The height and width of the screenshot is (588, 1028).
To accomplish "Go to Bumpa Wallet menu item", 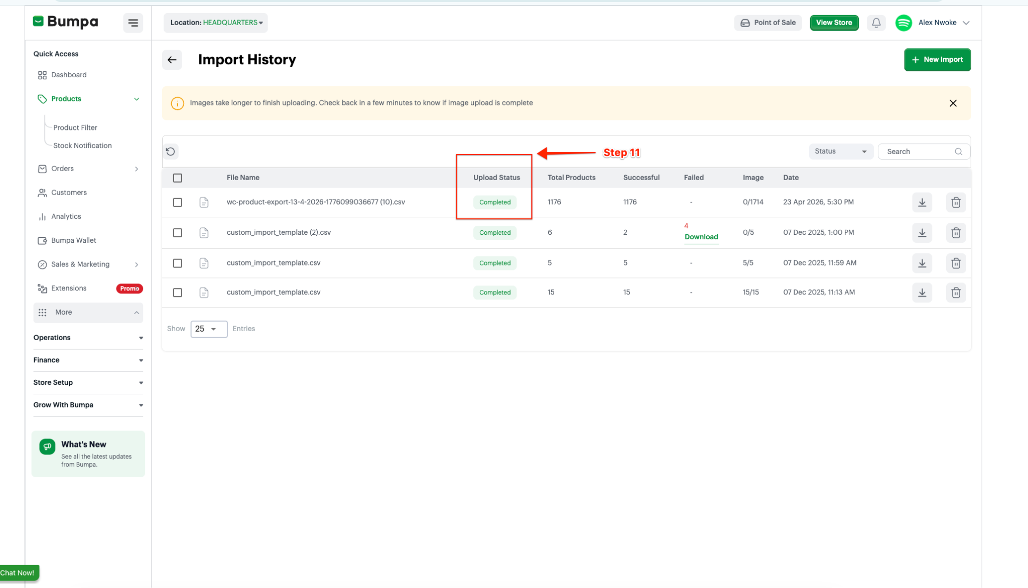I will click(x=73, y=240).
